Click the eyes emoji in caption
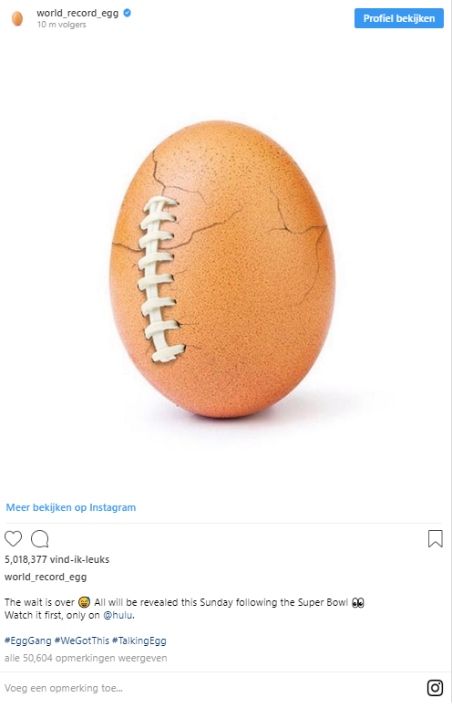This screenshot has height=708, width=452. 358,602
